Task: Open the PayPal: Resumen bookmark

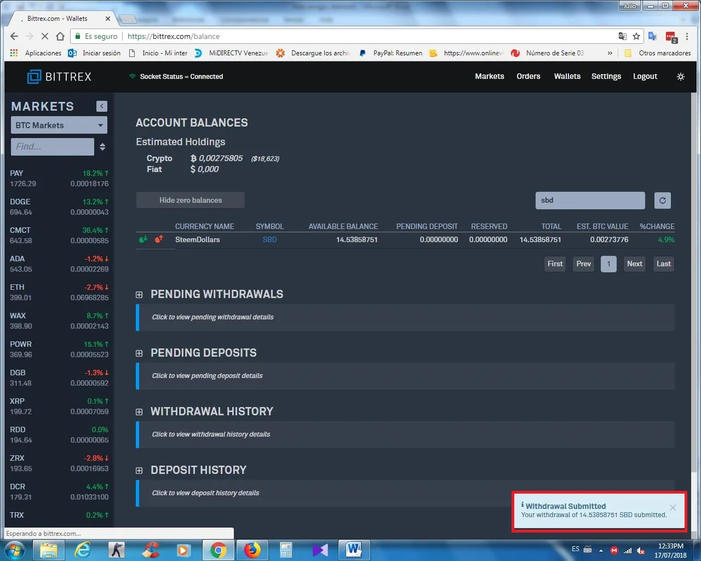Action: (x=391, y=53)
